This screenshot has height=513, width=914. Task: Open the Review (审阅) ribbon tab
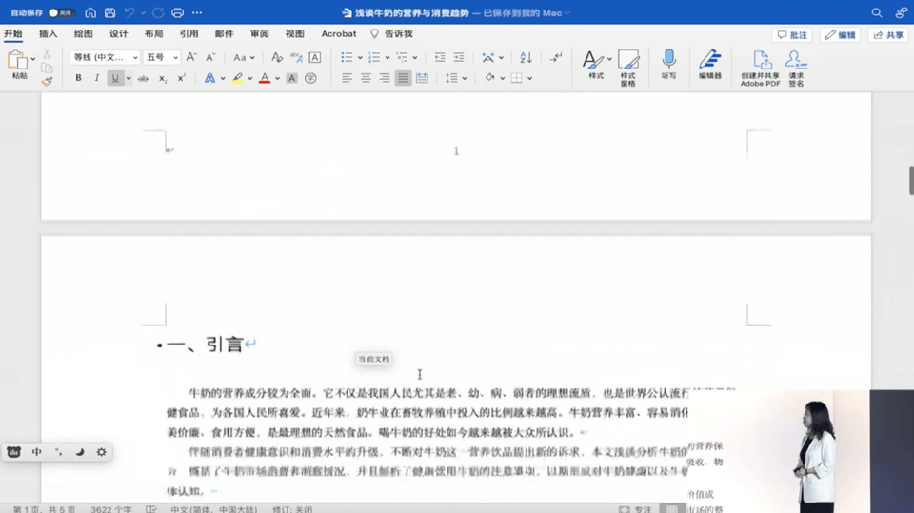pos(259,33)
